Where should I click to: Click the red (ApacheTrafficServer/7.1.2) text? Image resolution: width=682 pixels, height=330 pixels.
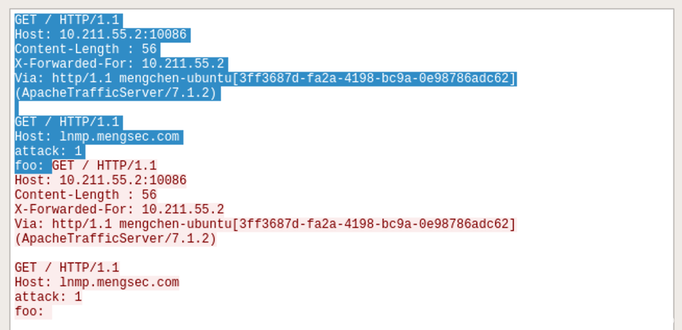[x=116, y=239]
